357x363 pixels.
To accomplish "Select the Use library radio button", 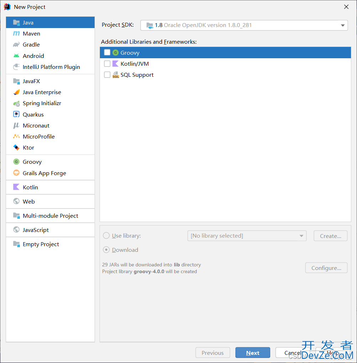I will point(106,236).
